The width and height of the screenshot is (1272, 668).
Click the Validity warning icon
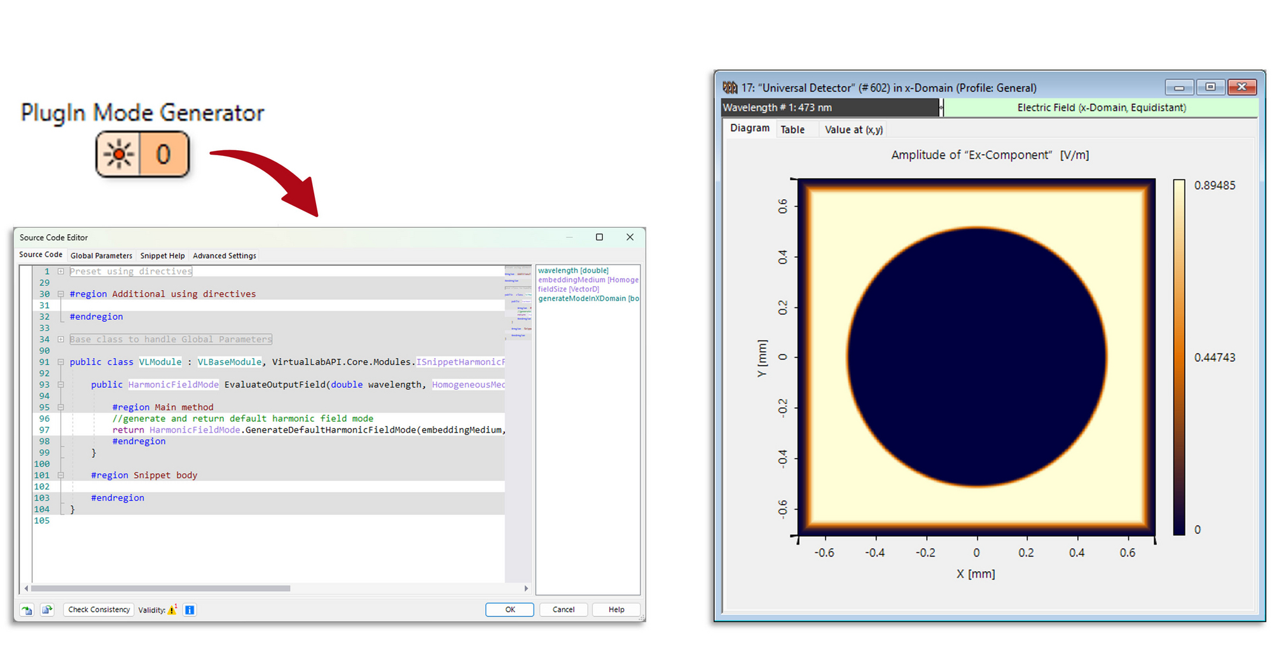pyautogui.click(x=172, y=609)
